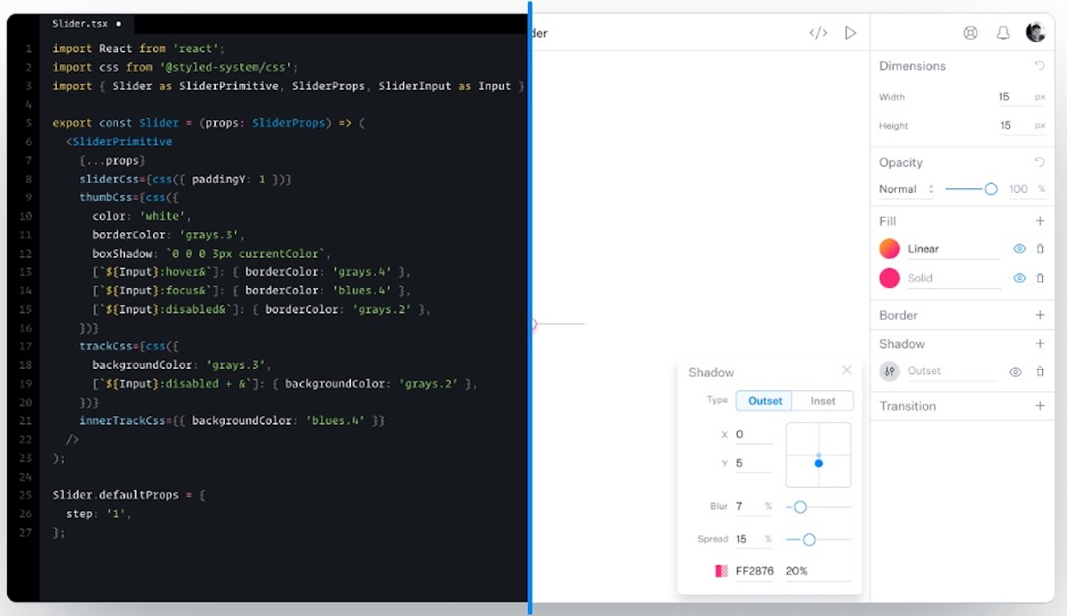Hide the Linear fill layer
The height and width of the screenshot is (616, 1067).
pyautogui.click(x=1019, y=249)
